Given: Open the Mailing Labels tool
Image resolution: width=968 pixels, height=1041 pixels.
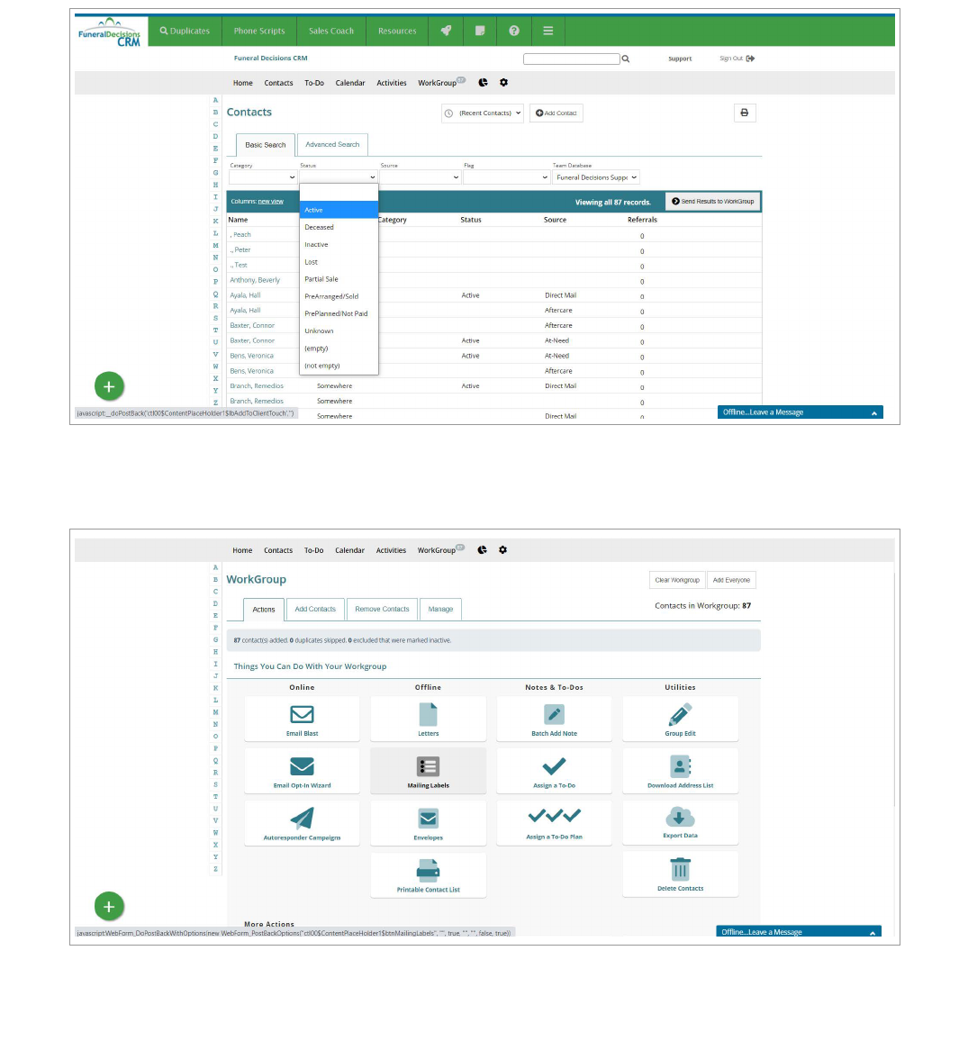Looking at the screenshot, I should (428, 767).
